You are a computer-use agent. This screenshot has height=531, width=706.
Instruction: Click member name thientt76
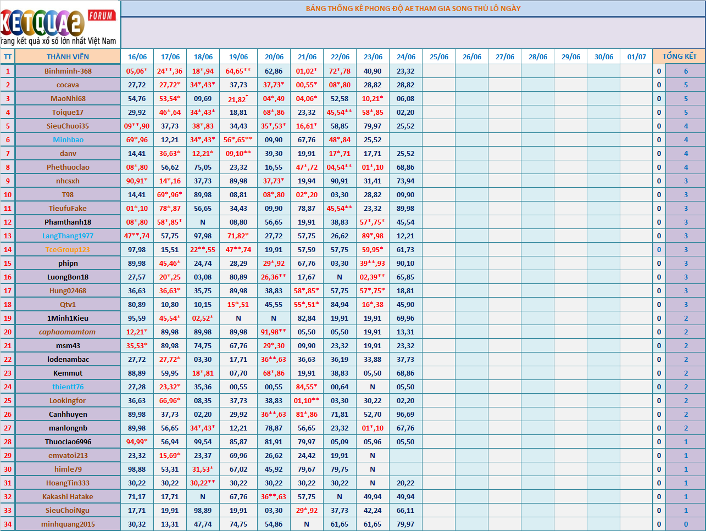click(x=68, y=387)
